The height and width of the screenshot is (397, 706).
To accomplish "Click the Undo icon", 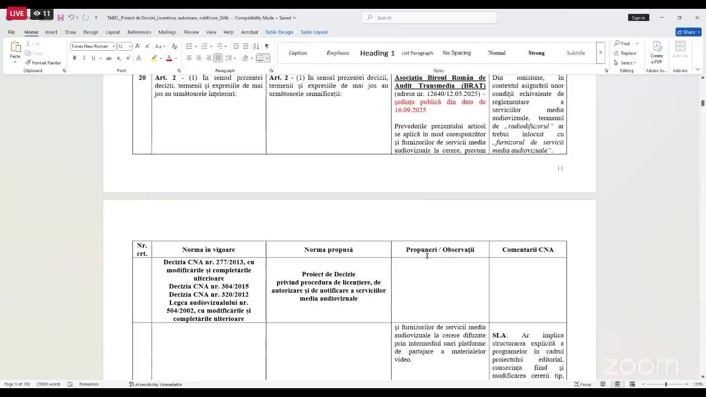I will click(71, 18).
